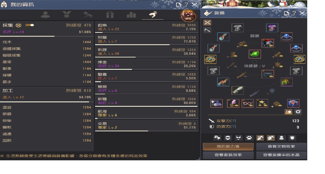Open the profile silhouette tab icon

[x=45, y=15]
